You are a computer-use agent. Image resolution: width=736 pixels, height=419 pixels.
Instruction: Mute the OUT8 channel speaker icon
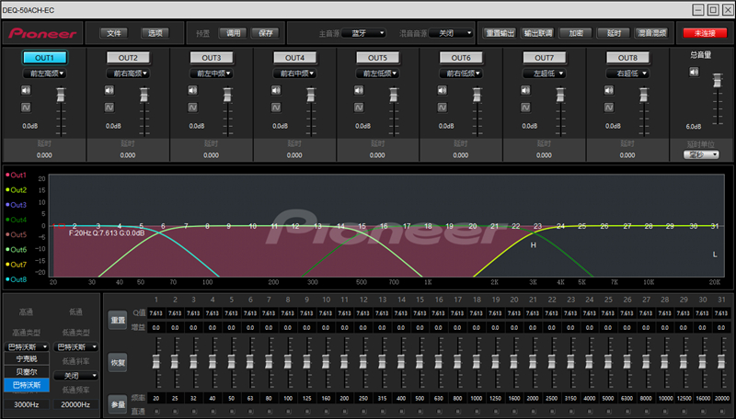[609, 90]
